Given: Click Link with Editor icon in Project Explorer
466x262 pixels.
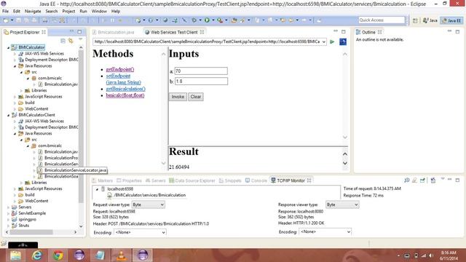Looking at the screenshot, I should click(x=71, y=41).
